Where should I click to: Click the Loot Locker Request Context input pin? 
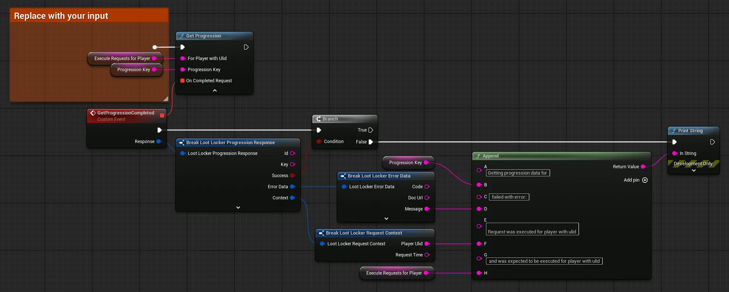322,244
